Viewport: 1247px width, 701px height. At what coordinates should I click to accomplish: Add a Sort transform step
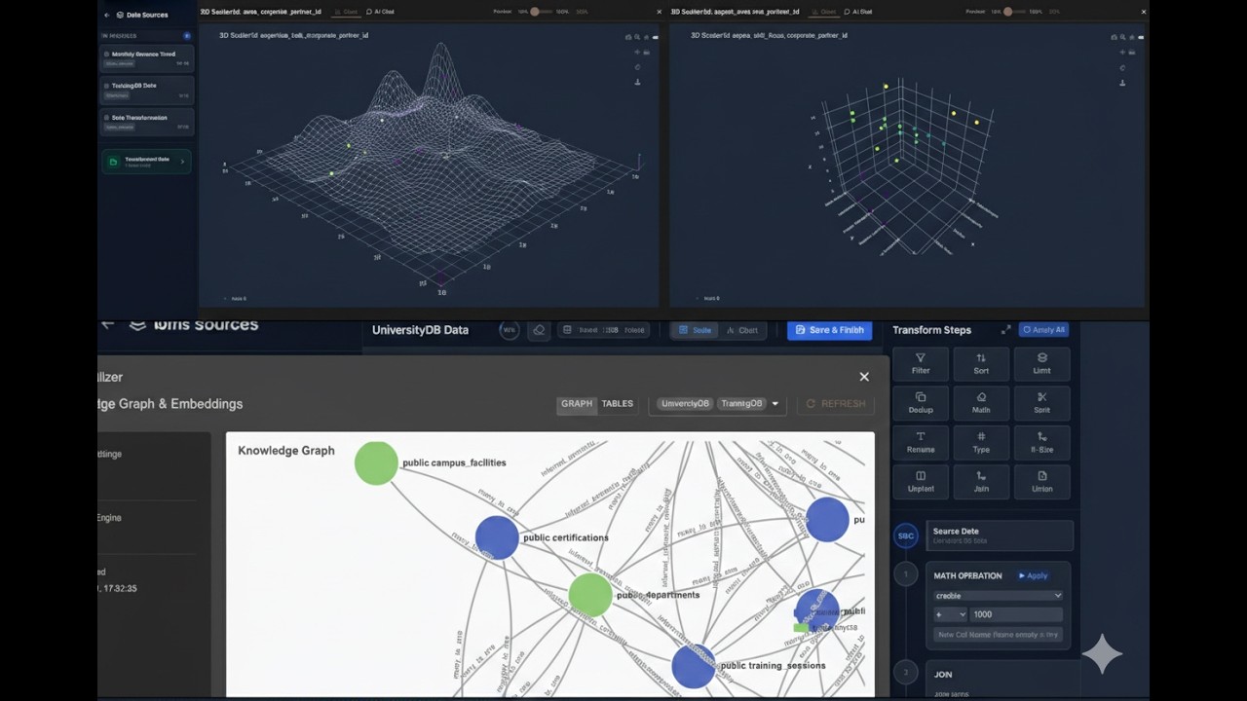[981, 363]
